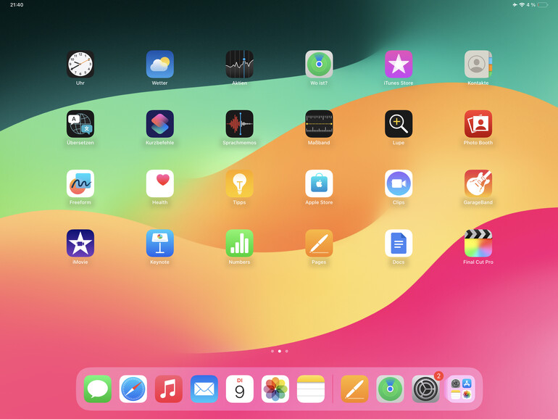Open the Apple Store app
The image size is (558, 419).
(x=319, y=183)
